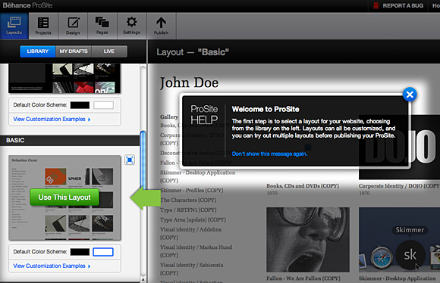The image size is (440, 283).
Task: Click 'Corporate Identity / DOJO' project caption
Action: click(x=399, y=186)
